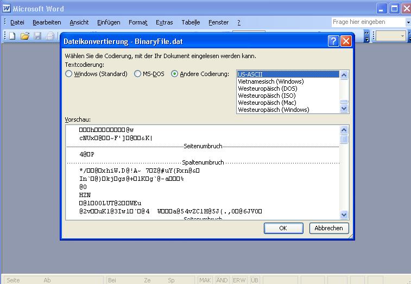Select US-ASCII in encoding list
The width and height of the screenshot is (411, 284).
[x=288, y=74]
